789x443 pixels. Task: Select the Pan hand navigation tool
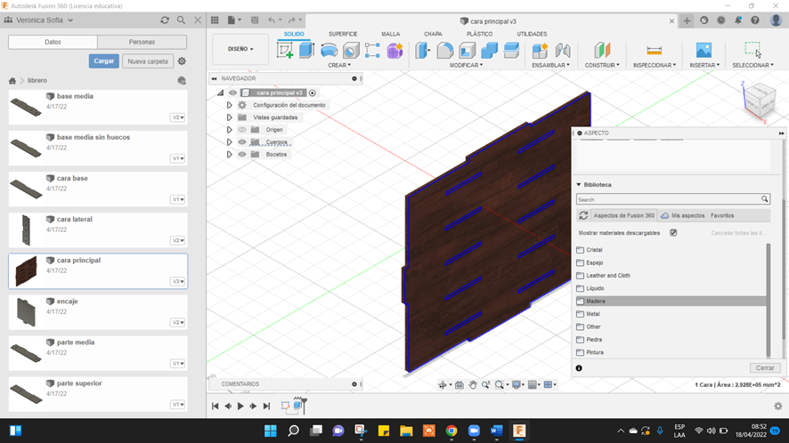474,385
